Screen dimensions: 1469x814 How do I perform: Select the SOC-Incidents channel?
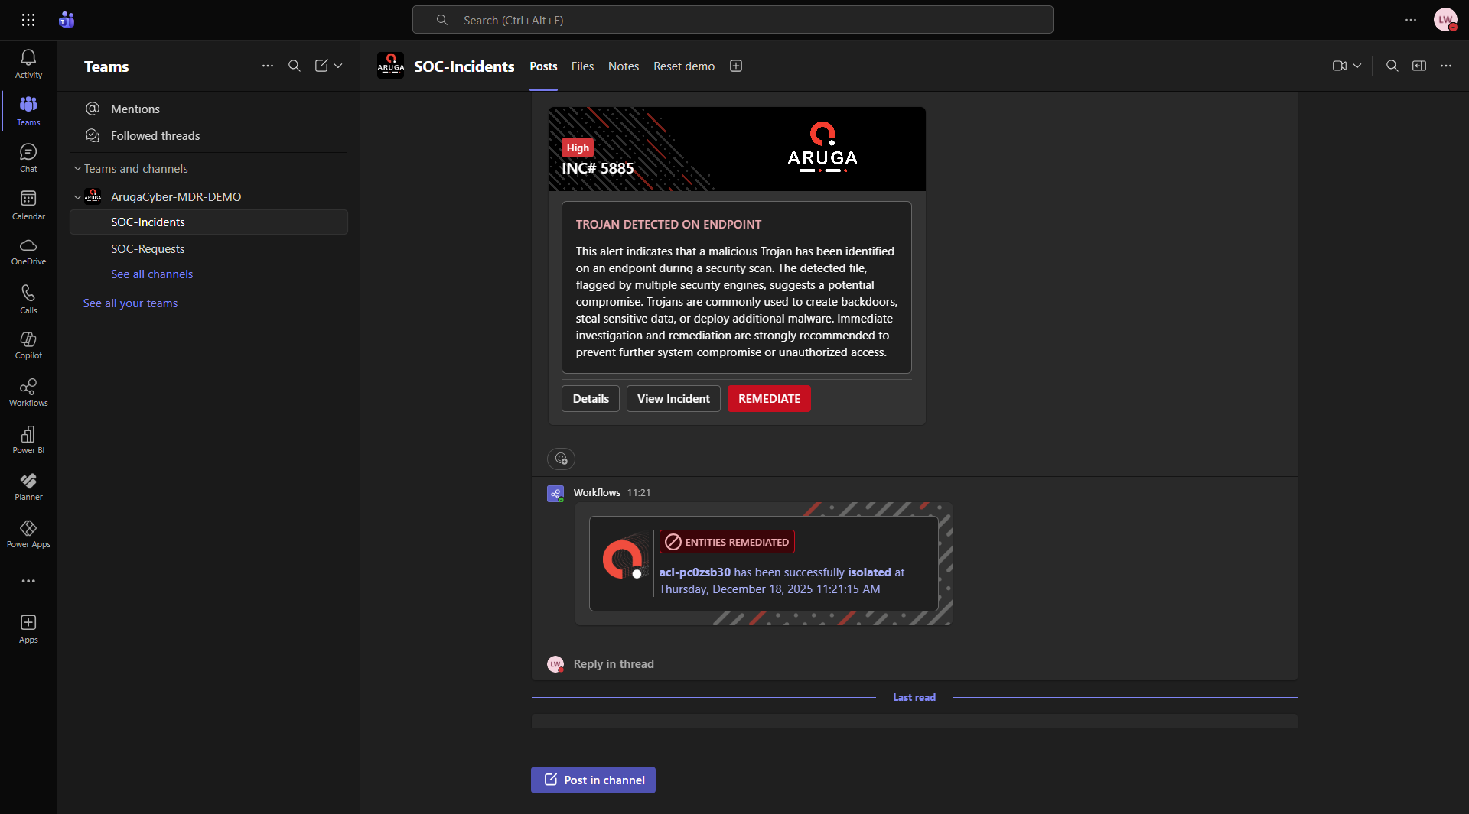[x=208, y=222]
